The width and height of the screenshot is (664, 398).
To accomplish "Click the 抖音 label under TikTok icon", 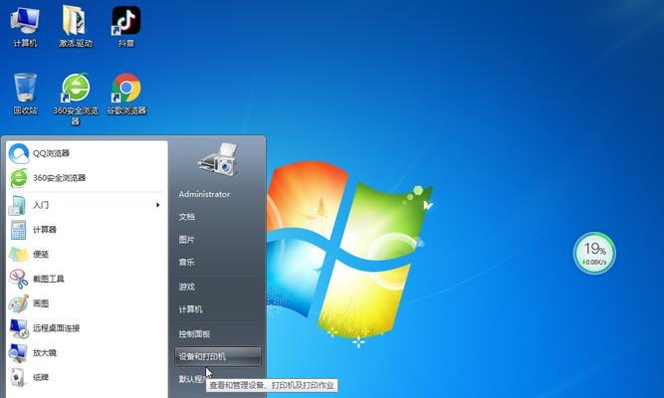I will pyautogui.click(x=126, y=43).
